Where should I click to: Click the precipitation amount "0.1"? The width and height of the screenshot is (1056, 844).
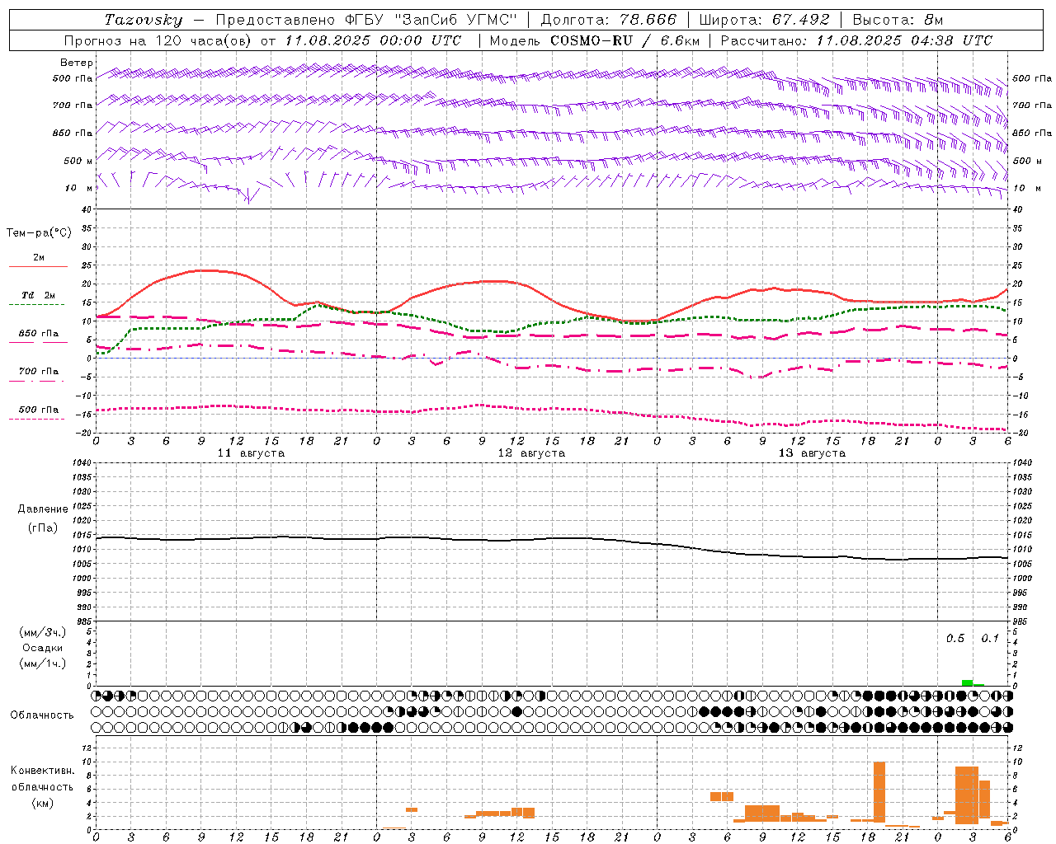pyautogui.click(x=990, y=638)
